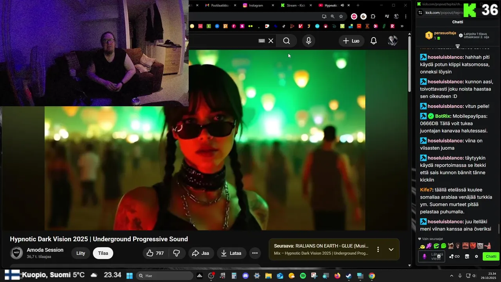Screen dimensions: 501x282
Task: Clear the YouTube search box with X
Action: [271, 41]
